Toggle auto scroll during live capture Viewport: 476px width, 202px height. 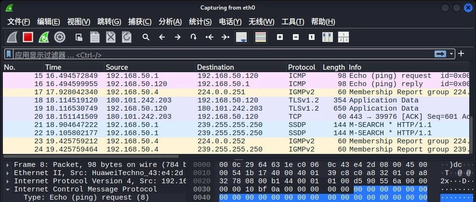click(x=242, y=37)
